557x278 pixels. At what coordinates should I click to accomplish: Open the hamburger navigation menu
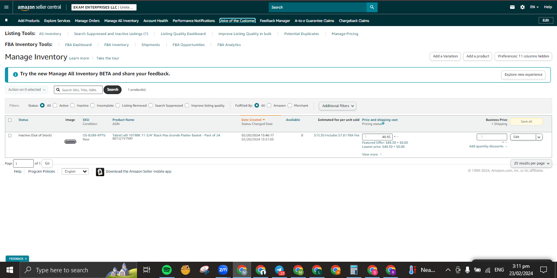click(6, 7)
